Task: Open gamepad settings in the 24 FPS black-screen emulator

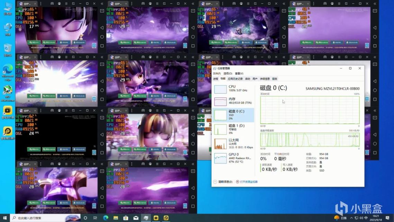Action: pos(52,110)
